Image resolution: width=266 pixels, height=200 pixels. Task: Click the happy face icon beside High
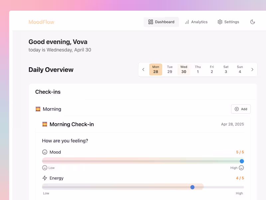tap(241, 168)
